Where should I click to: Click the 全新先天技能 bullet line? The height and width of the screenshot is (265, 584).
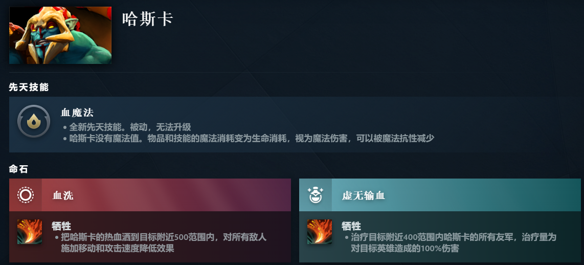point(127,127)
